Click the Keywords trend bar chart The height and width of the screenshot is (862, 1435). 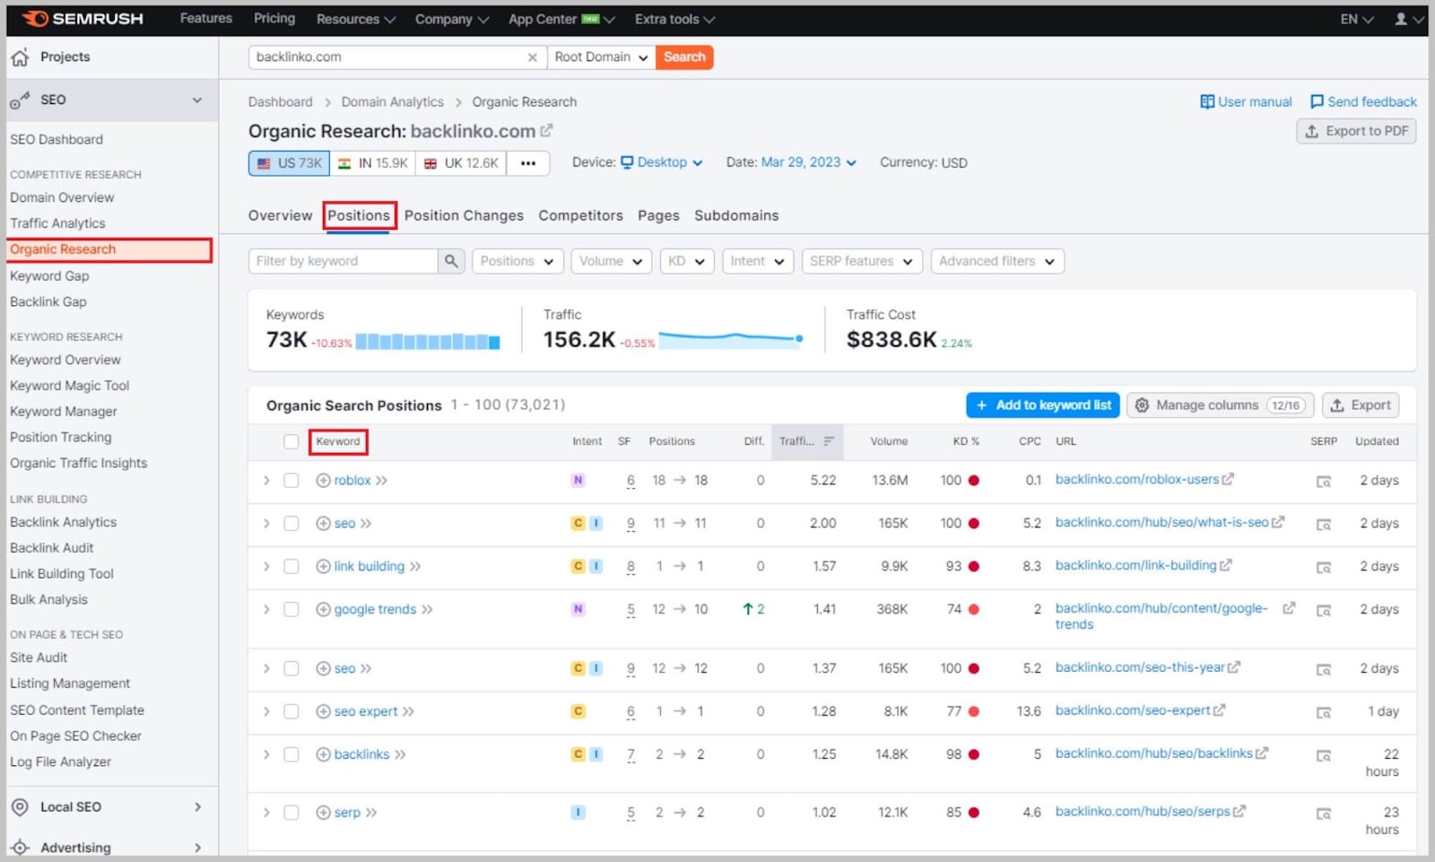point(428,342)
